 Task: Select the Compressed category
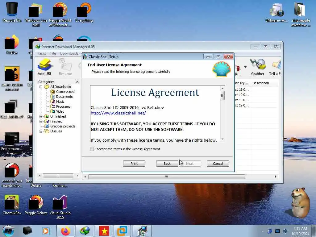[65, 92]
